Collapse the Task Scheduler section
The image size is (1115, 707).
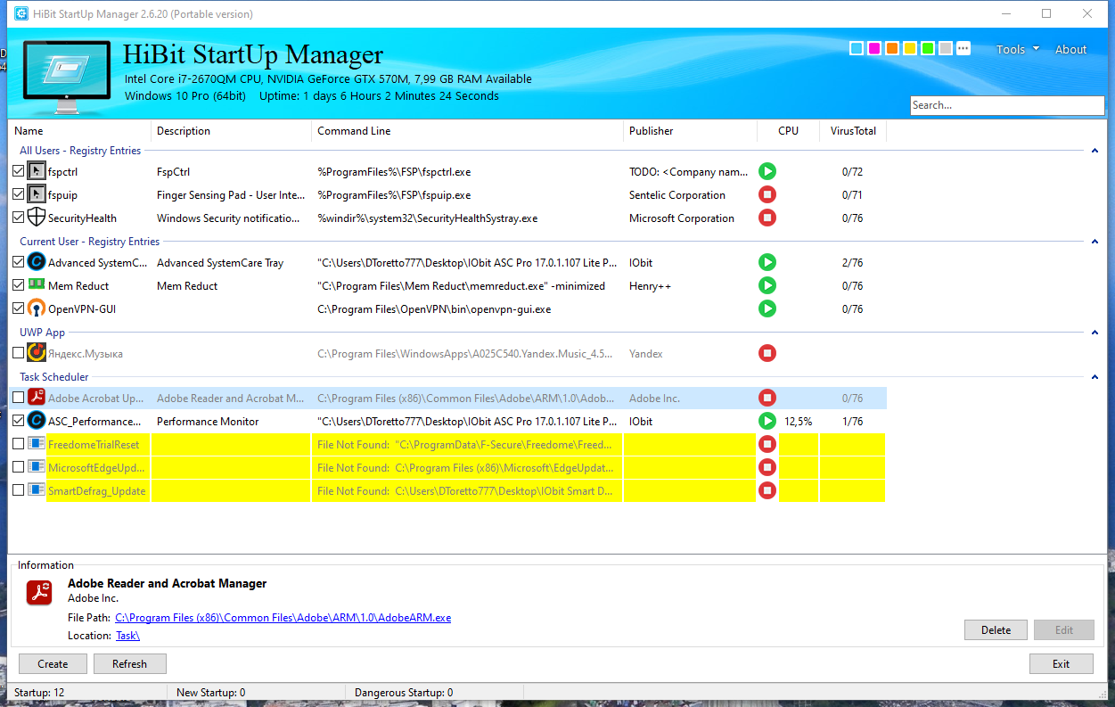(x=1095, y=377)
